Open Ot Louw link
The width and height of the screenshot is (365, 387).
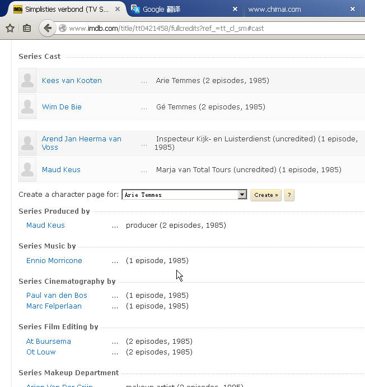[x=41, y=352]
